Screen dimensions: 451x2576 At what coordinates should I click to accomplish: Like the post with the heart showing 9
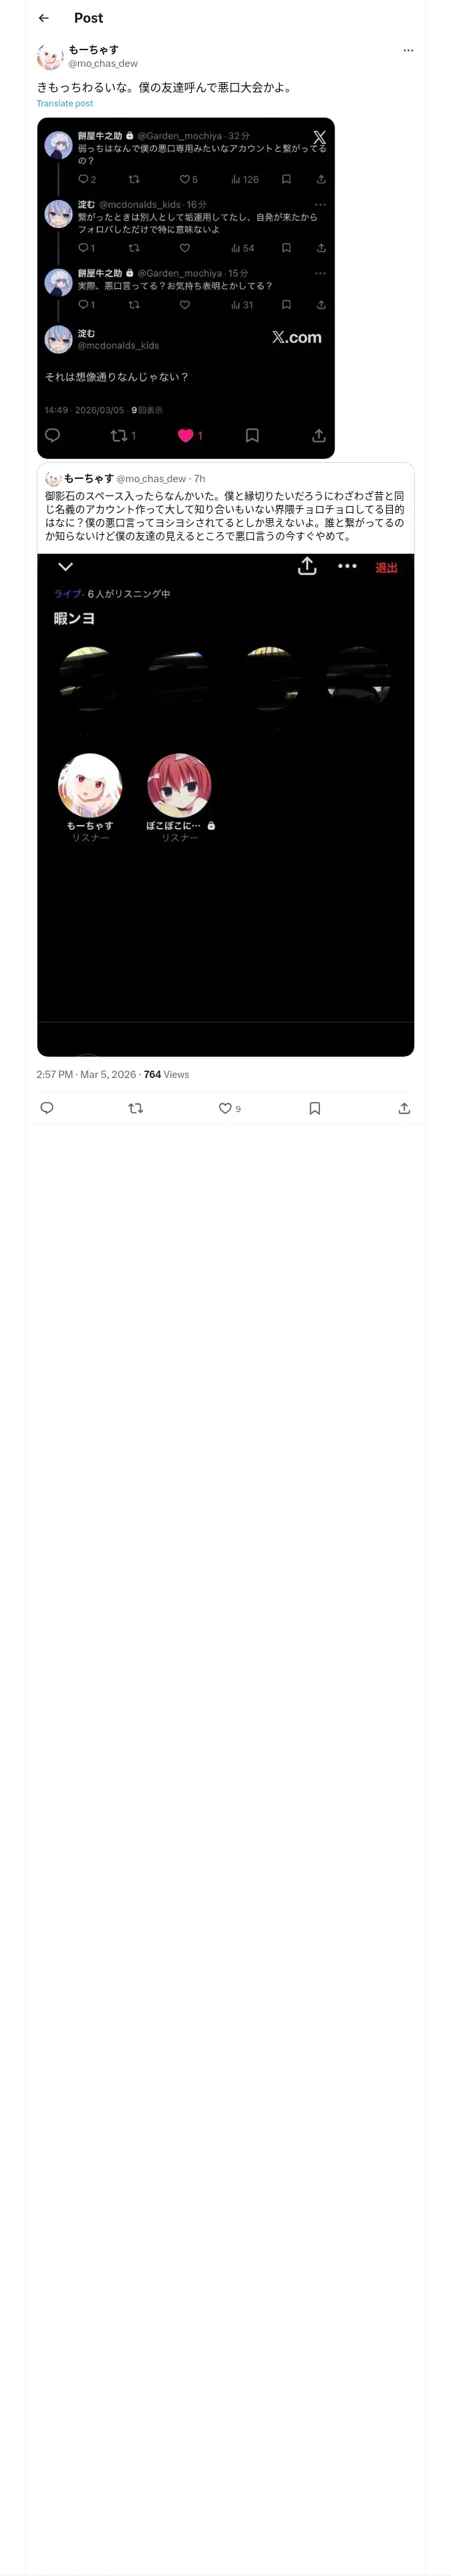tap(226, 1108)
